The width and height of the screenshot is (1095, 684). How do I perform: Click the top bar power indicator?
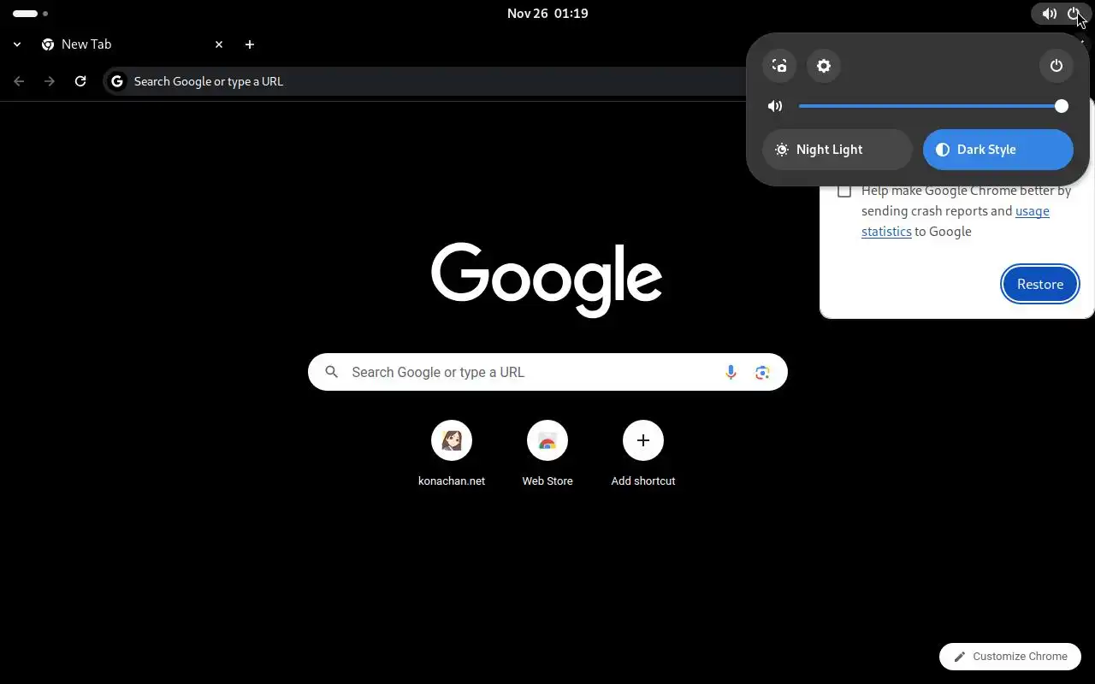click(x=1074, y=14)
